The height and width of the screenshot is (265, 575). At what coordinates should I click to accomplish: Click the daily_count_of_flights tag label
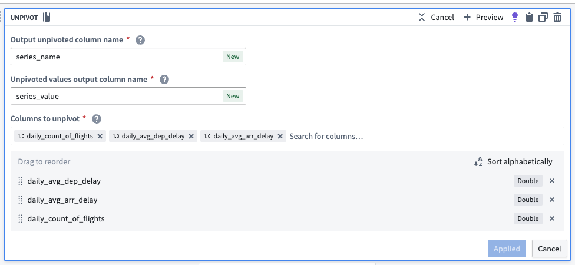(60, 137)
